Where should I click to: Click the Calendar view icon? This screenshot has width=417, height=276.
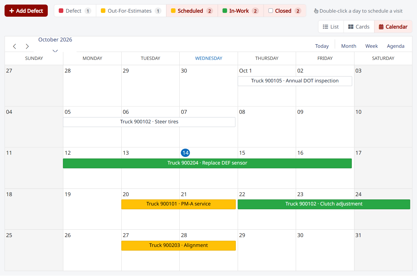tap(381, 27)
